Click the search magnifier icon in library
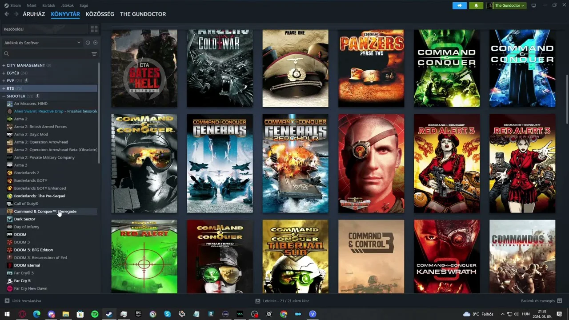Screen dimensions: 569x320 (6, 54)
